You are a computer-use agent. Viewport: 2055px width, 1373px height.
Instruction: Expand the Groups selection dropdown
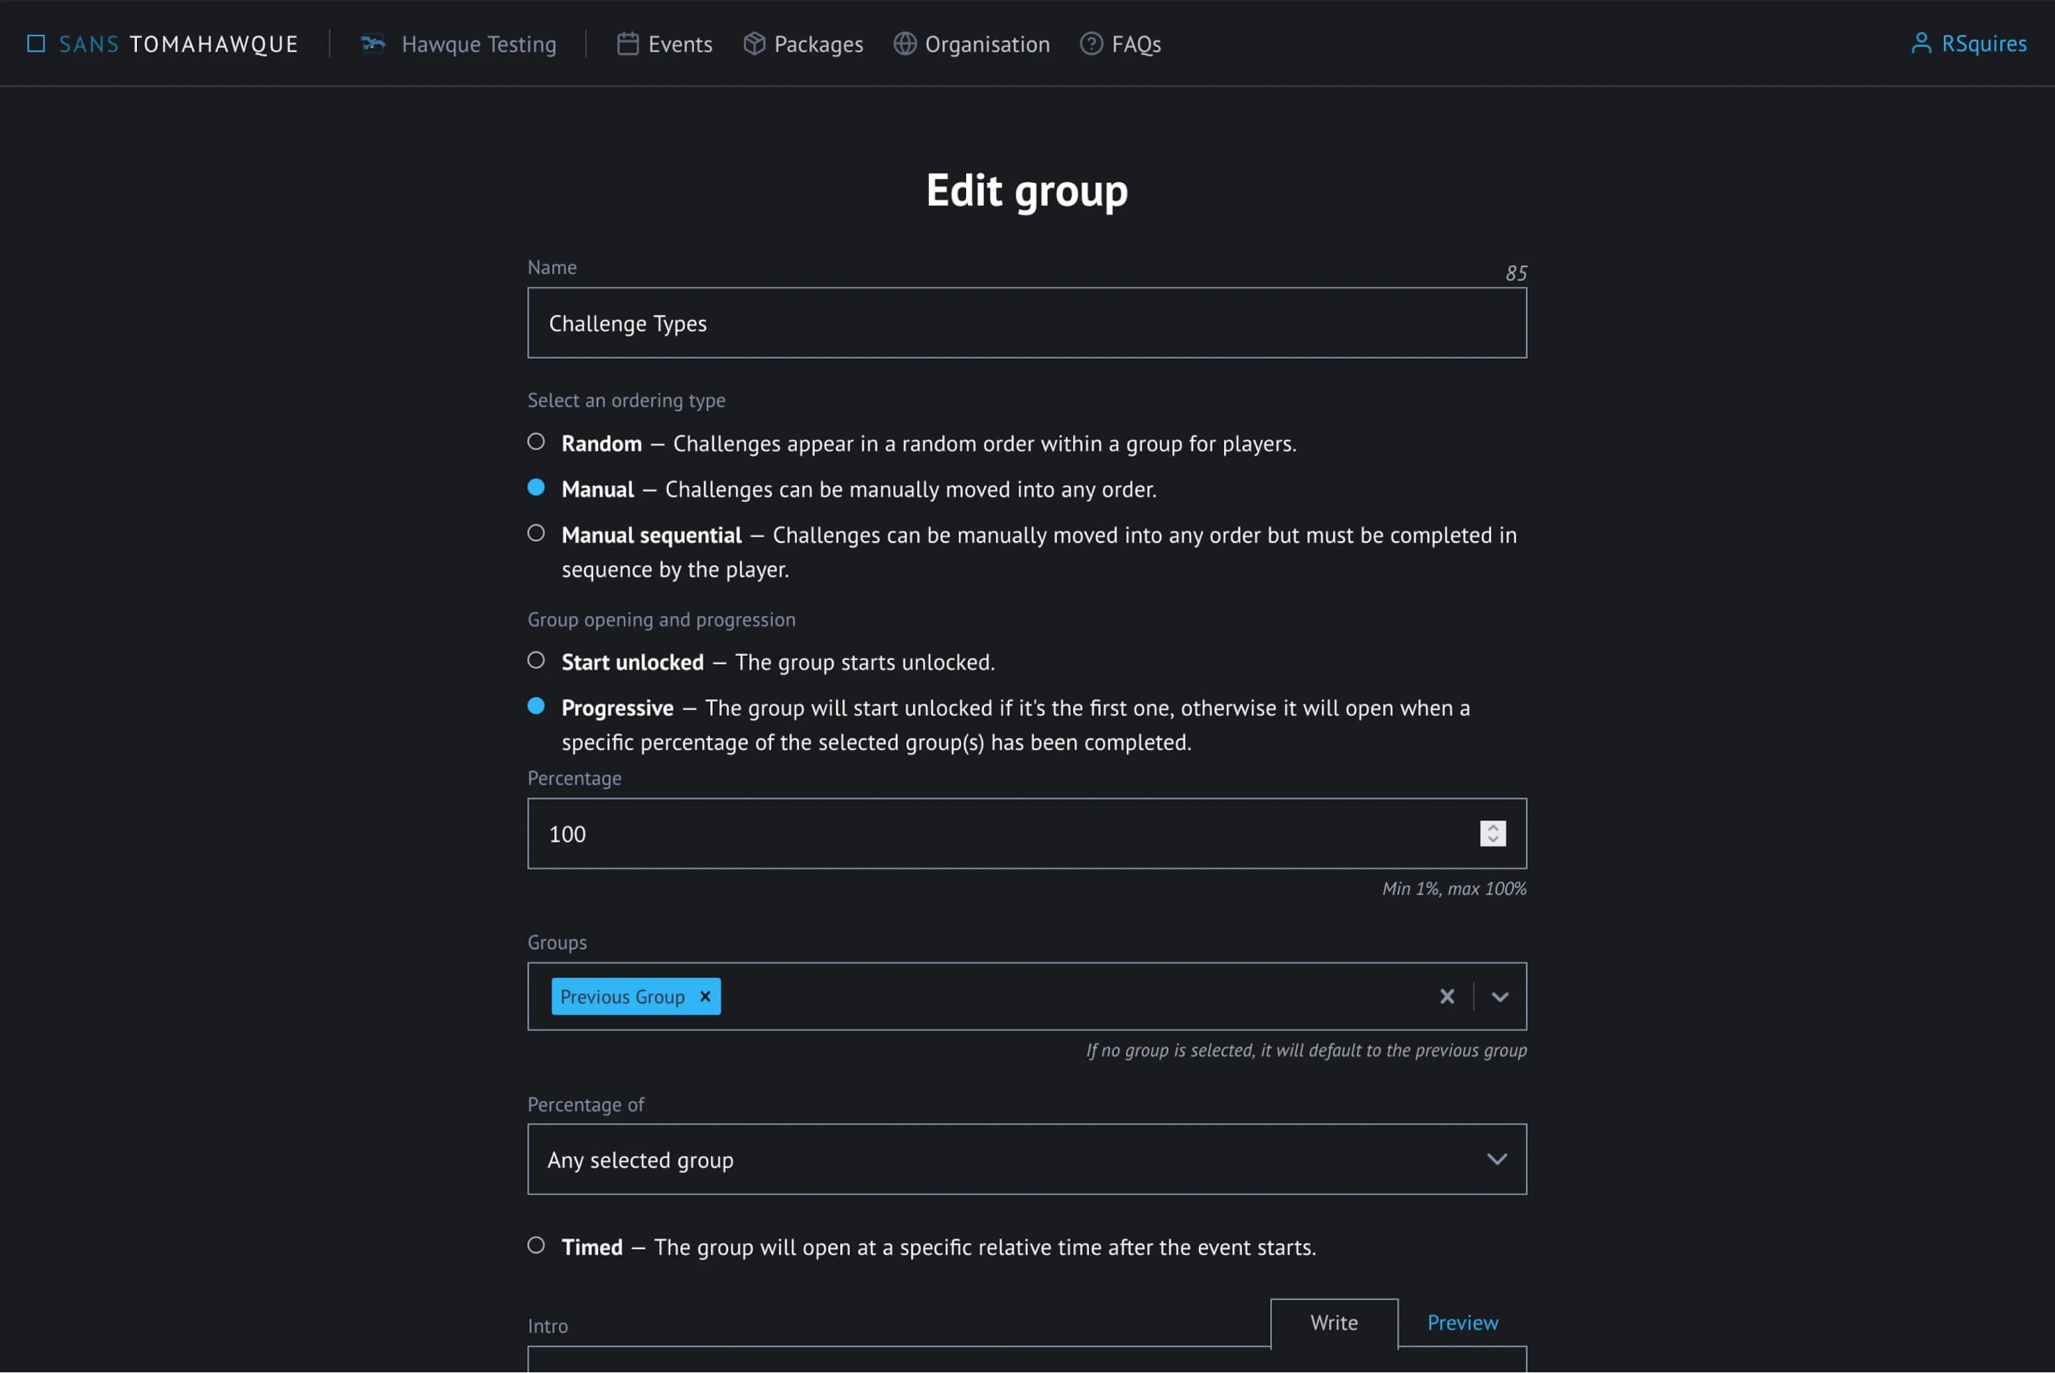point(1499,995)
